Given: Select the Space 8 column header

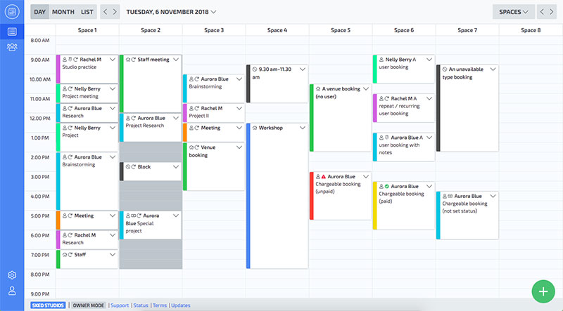Looking at the screenshot, I should tap(531, 30).
